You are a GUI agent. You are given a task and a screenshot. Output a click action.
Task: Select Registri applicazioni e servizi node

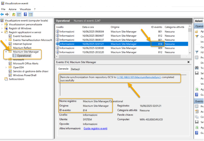(x=25, y=32)
